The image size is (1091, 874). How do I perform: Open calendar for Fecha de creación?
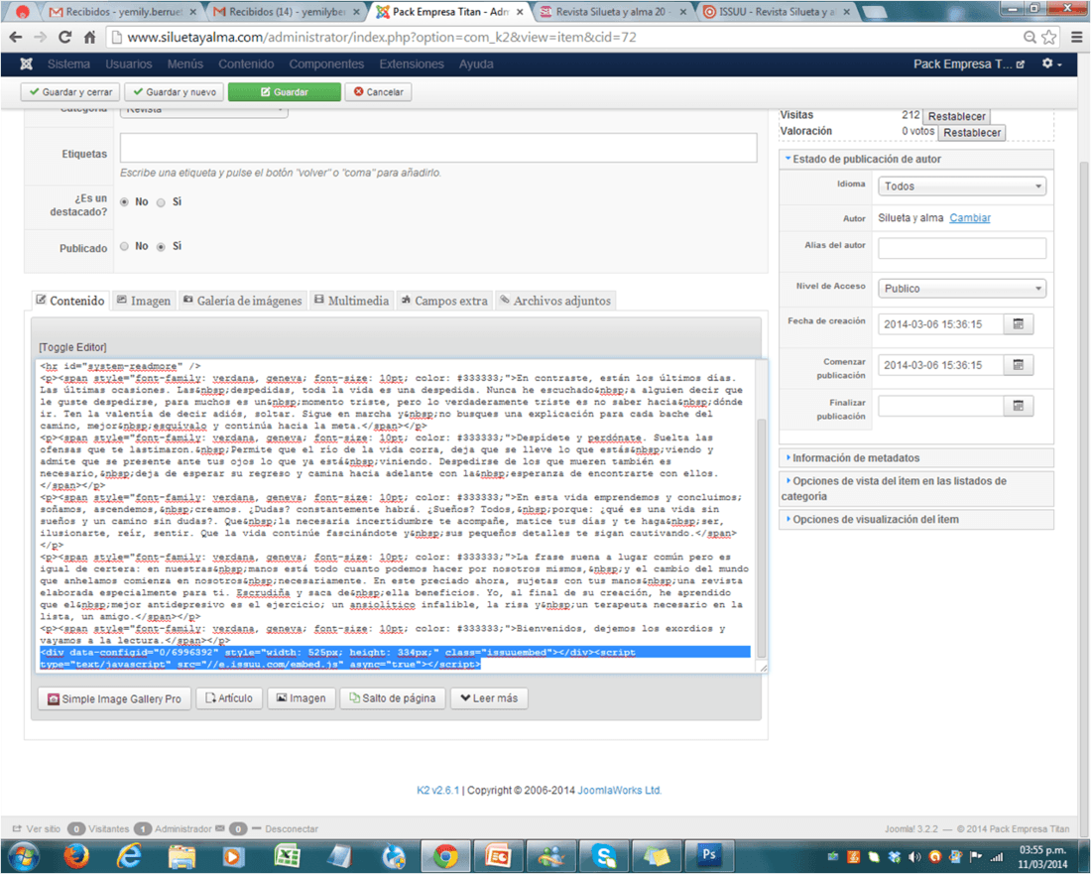tap(1019, 324)
